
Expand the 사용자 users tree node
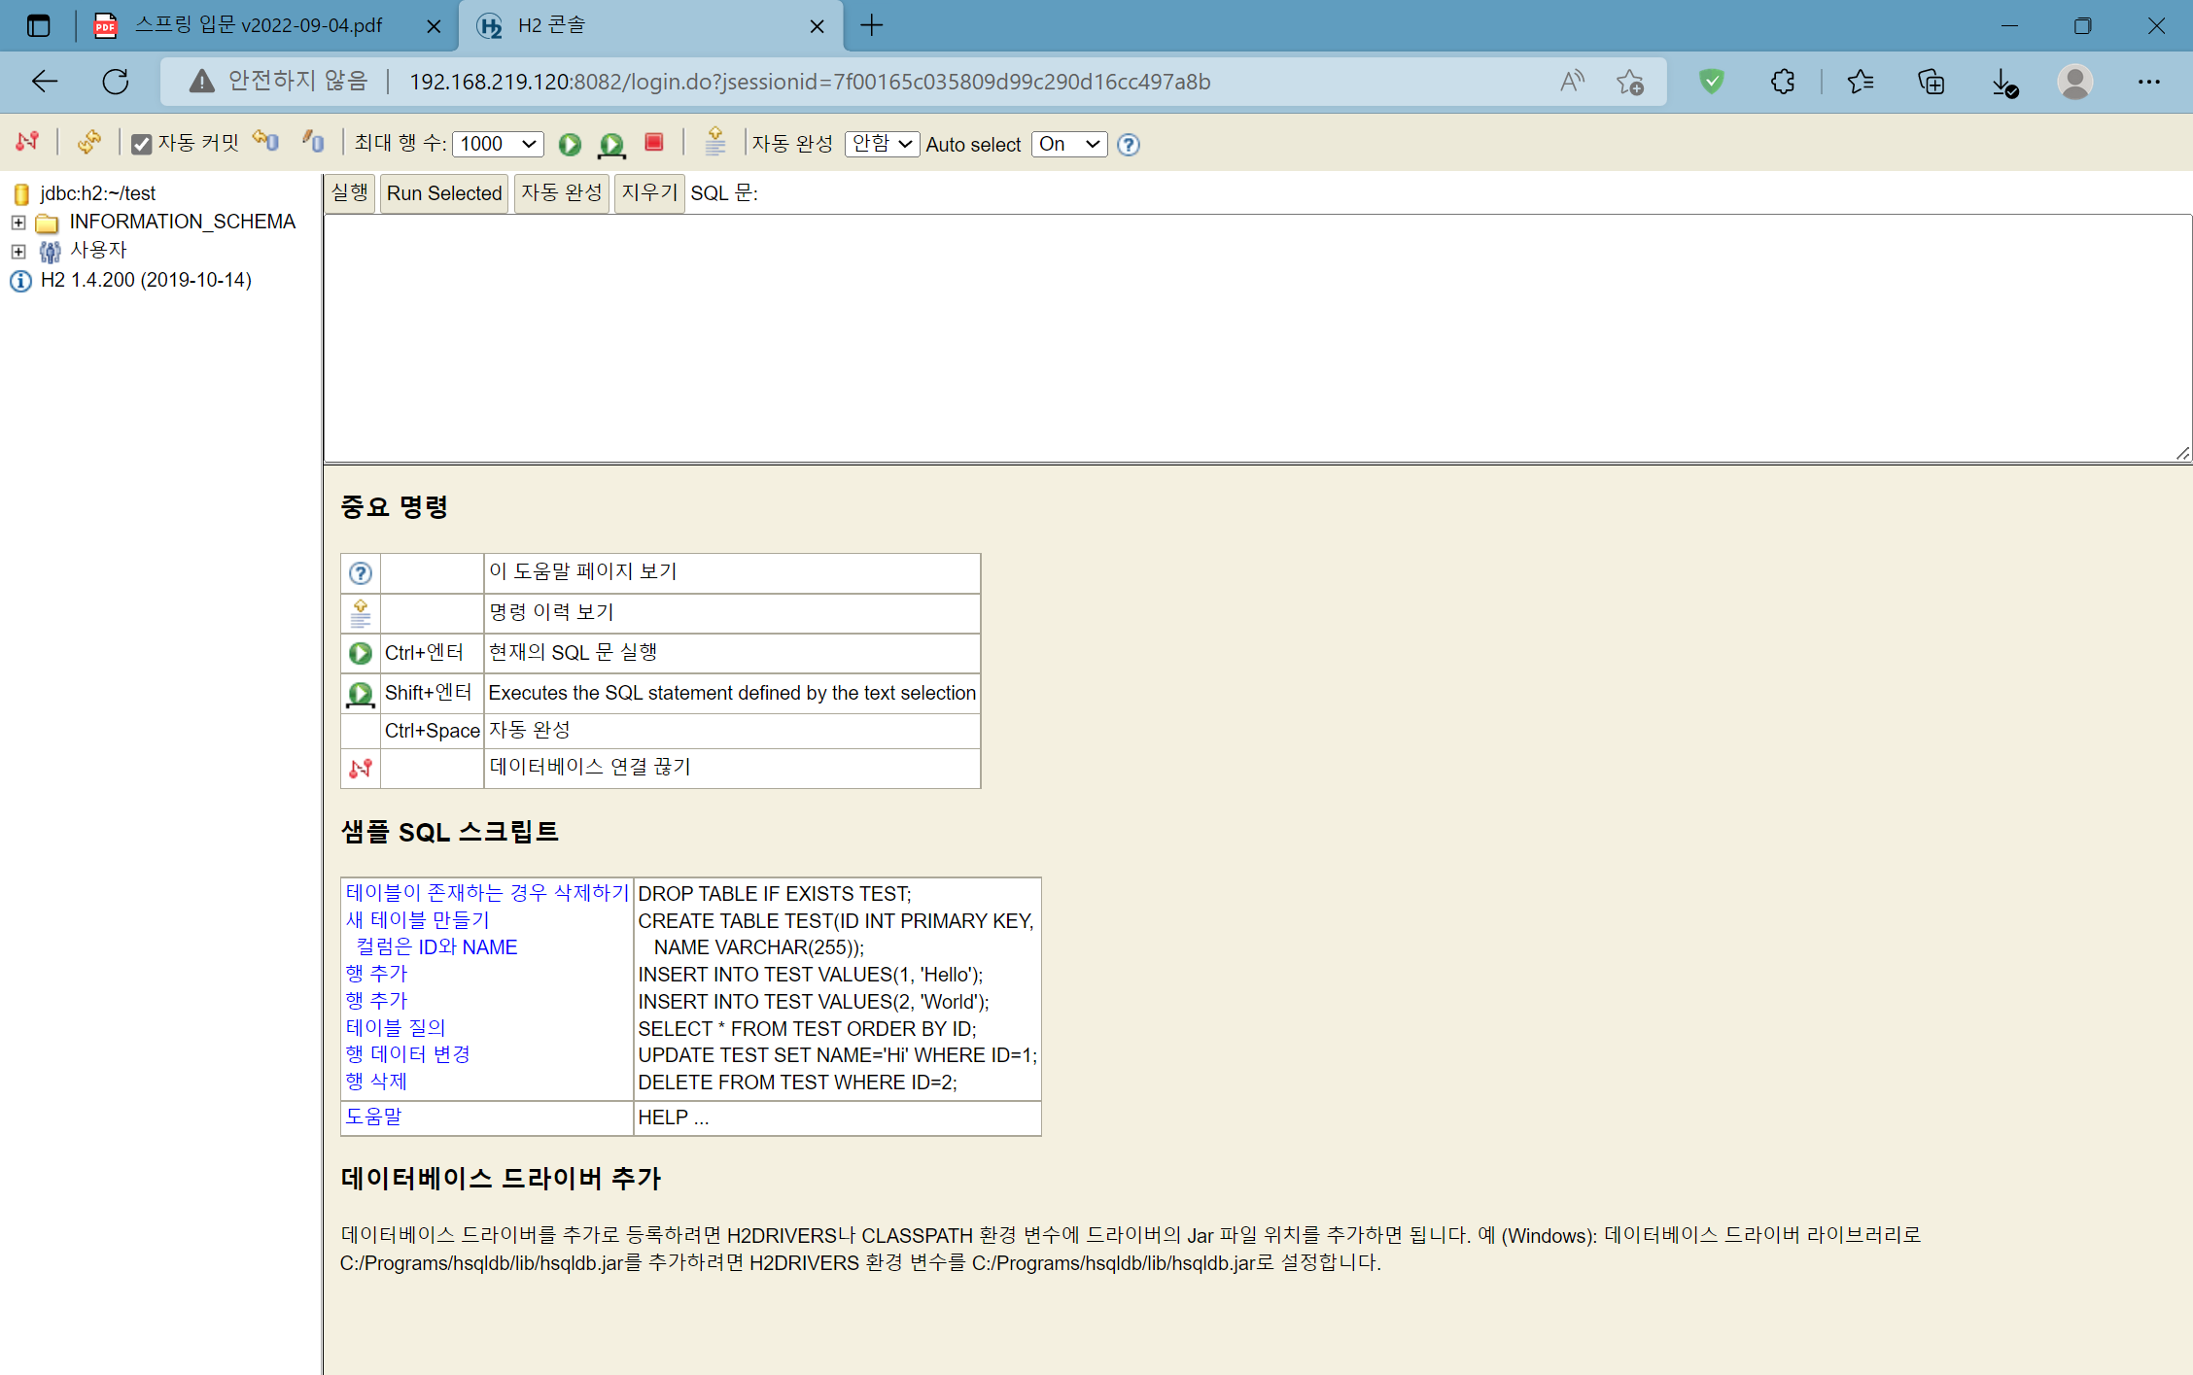[17, 252]
